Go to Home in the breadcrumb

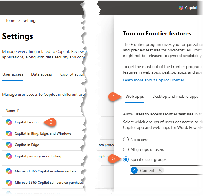coord(10,20)
